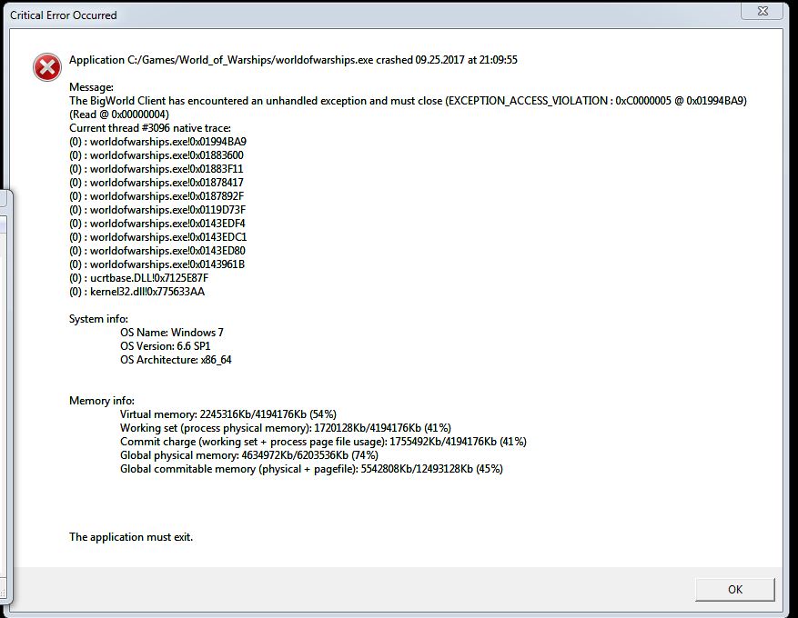Image resolution: width=798 pixels, height=618 pixels.
Task: Click the "(Read @ 0x00000004)" line
Action: click(119, 115)
